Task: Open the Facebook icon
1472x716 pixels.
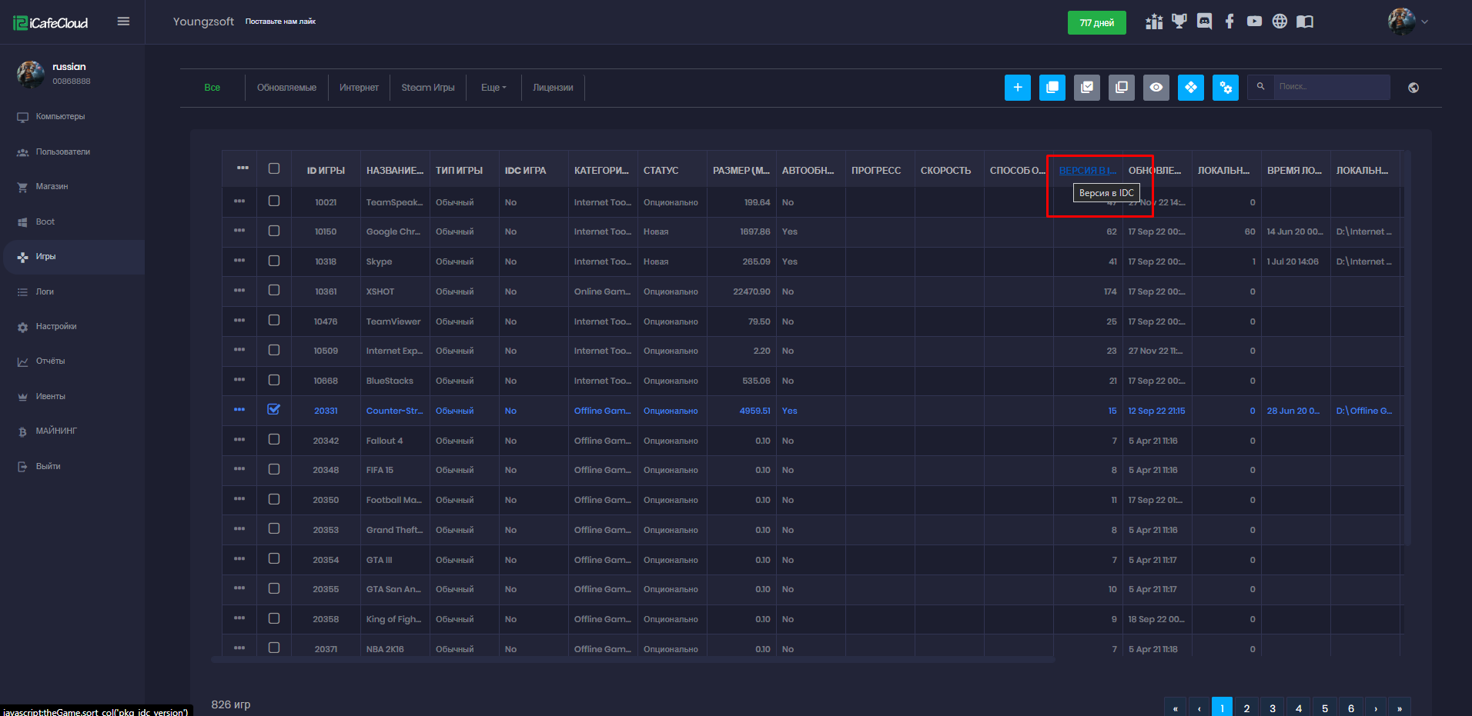Action: pyautogui.click(x=1229, y=22)
